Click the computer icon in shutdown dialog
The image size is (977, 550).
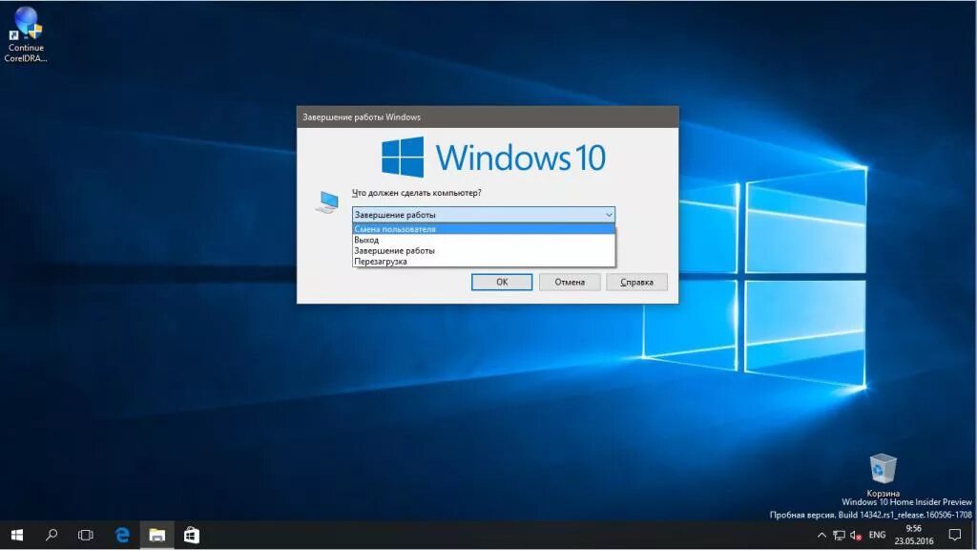(327, 202)
